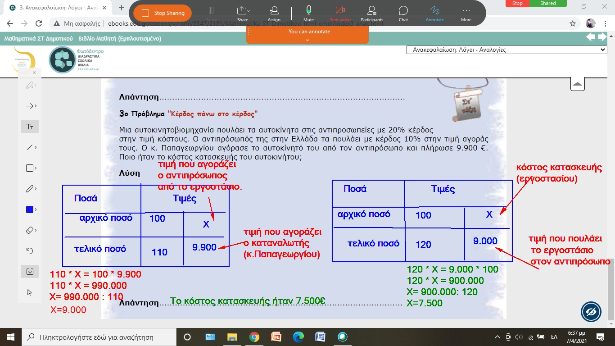Click the green Shared indicator
Screen dimensions: 615x346
[548, 3]
